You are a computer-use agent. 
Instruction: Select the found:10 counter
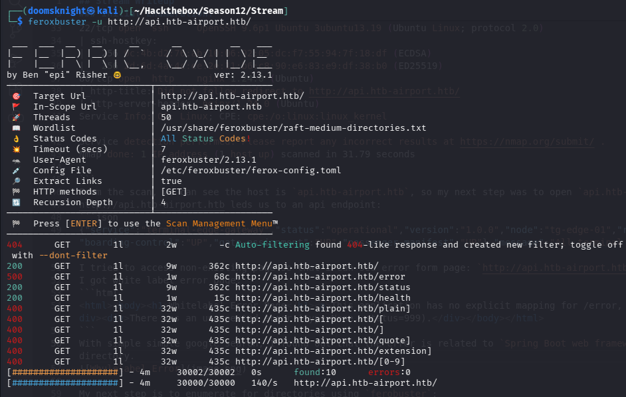[315, 372]
